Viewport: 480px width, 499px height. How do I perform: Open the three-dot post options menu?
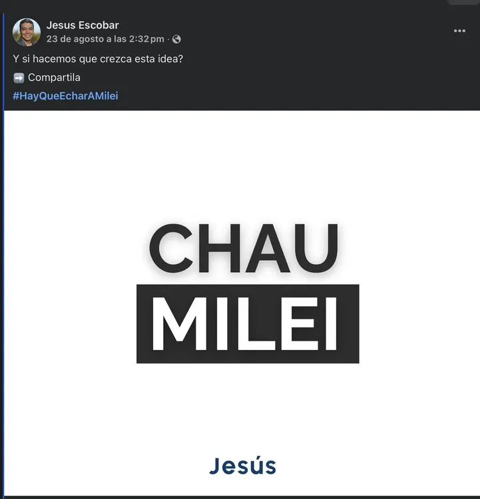pos(459,31)
